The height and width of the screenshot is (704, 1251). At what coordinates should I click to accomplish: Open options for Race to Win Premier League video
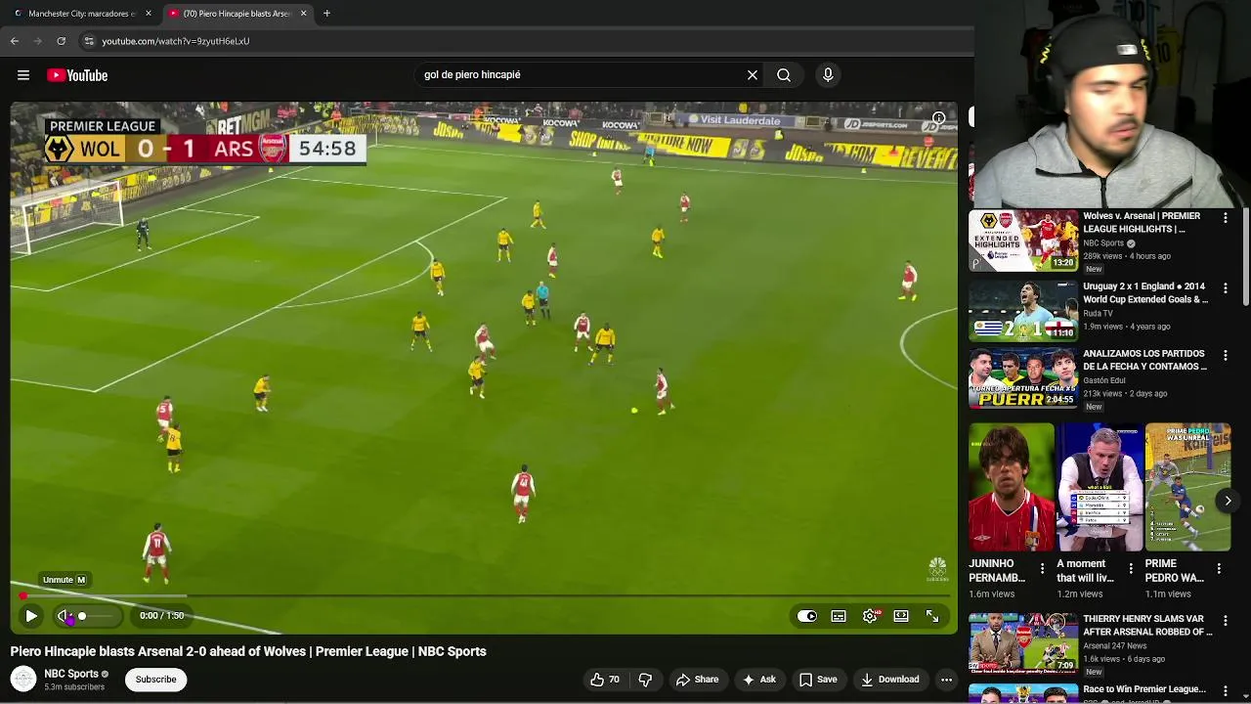coord(1226,690)
